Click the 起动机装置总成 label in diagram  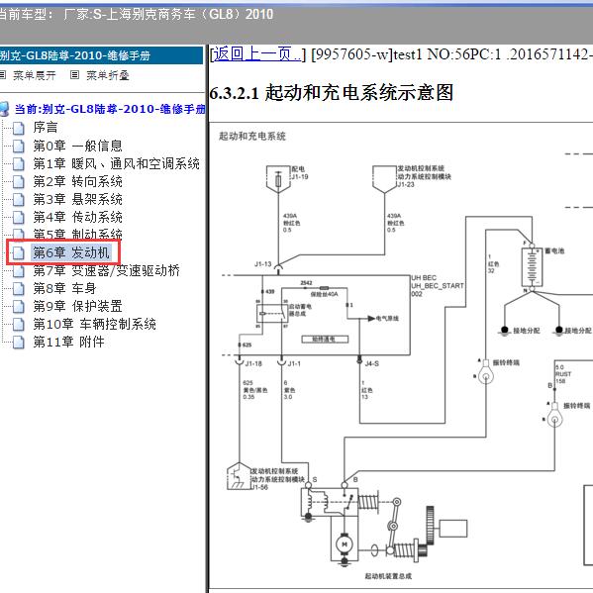tap(388, 576)
